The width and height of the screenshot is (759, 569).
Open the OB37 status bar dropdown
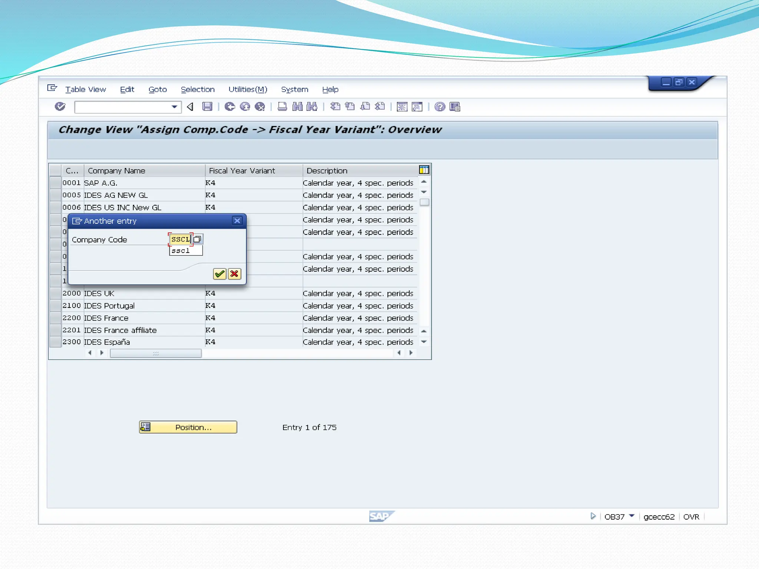tap(632, 516)
